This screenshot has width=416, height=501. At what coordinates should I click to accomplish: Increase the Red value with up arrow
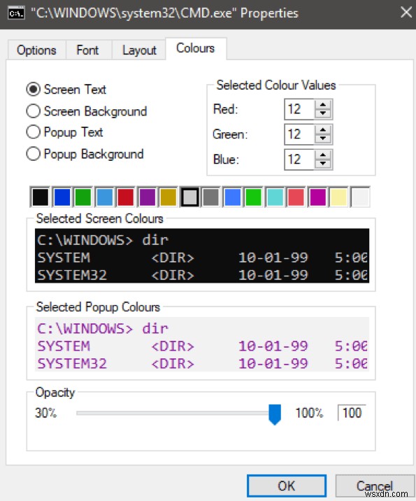click(x=323, y=104)
